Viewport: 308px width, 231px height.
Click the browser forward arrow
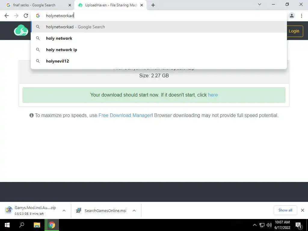(x=16, y=16)
